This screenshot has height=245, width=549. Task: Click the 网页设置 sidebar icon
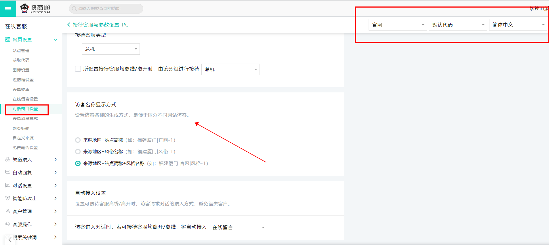8,40
